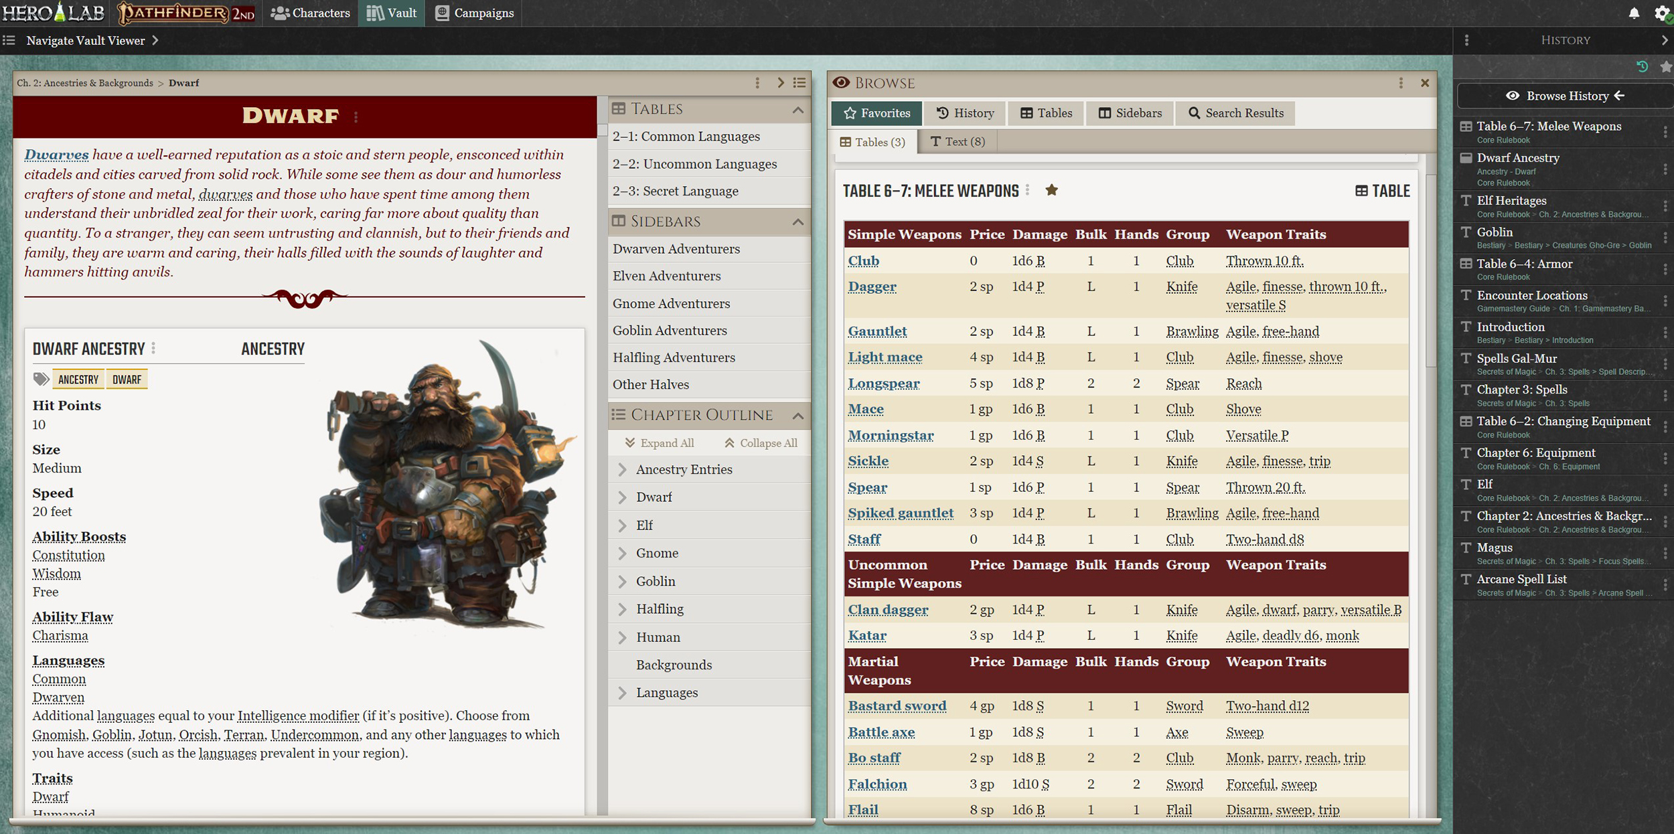
Task: Switch to the Sidebars tab
Action: [1130, 113]
